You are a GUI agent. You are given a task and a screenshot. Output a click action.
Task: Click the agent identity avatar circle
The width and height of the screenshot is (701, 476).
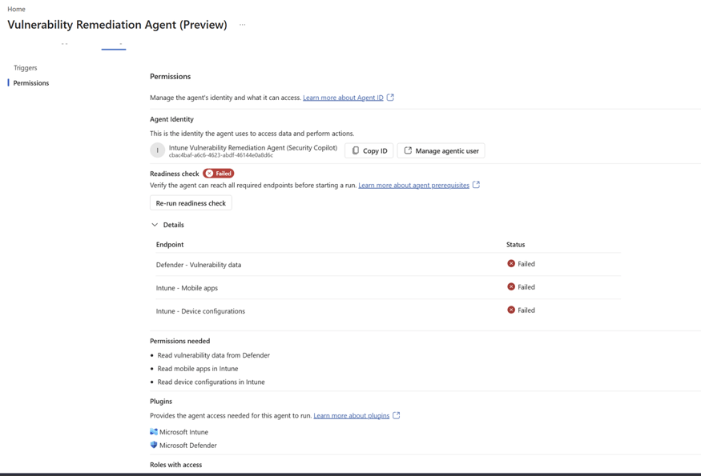coord(157,150)
